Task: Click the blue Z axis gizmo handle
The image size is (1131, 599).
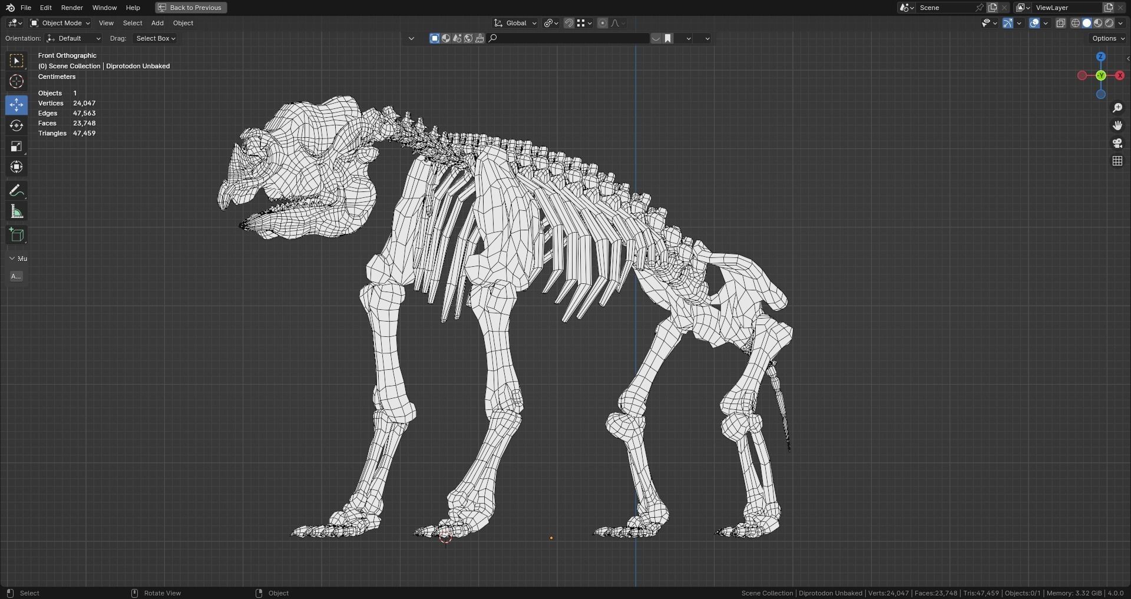Action: [1101, 57]
